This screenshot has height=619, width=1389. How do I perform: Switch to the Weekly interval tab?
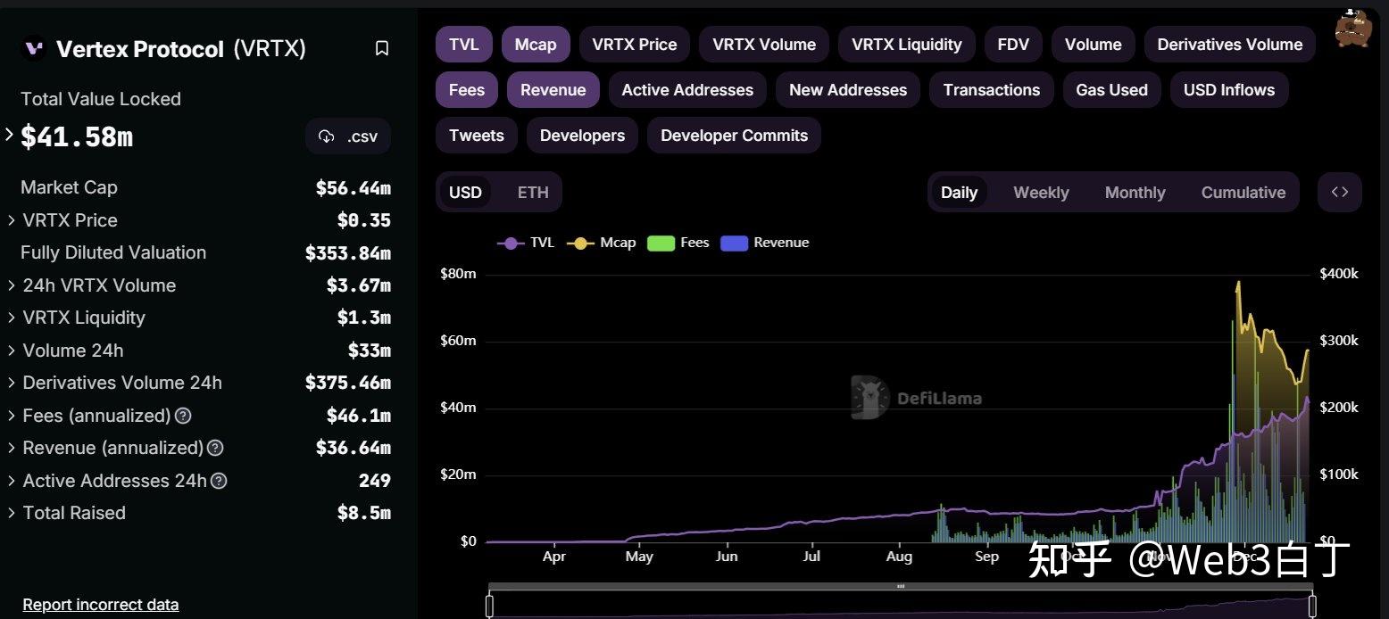(1041, 193)
